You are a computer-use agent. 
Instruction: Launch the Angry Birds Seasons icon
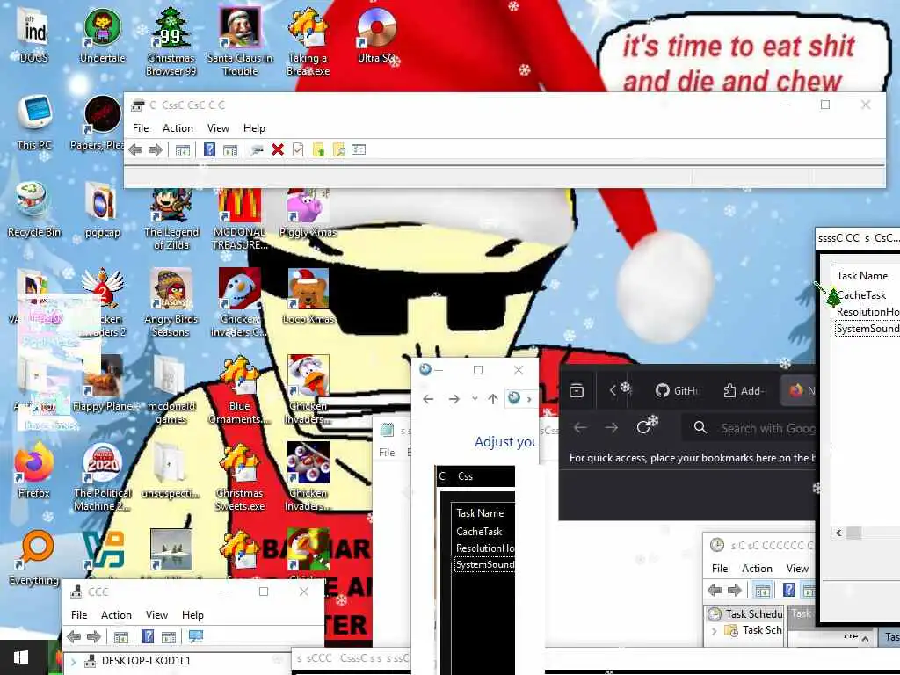tap(171, 303)
